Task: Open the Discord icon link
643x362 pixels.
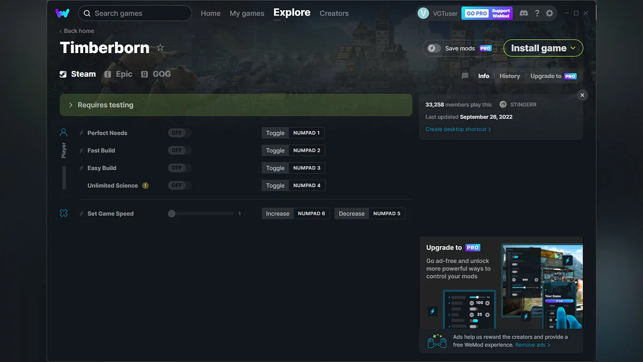Action: (x=524, y=13)
